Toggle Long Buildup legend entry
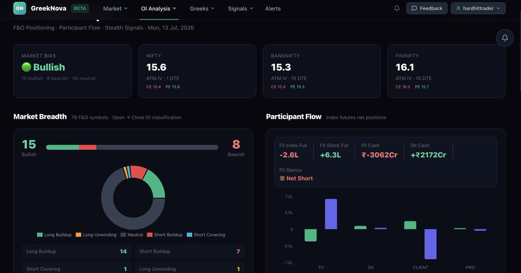The image size is (521, 273). click(54, 235)
